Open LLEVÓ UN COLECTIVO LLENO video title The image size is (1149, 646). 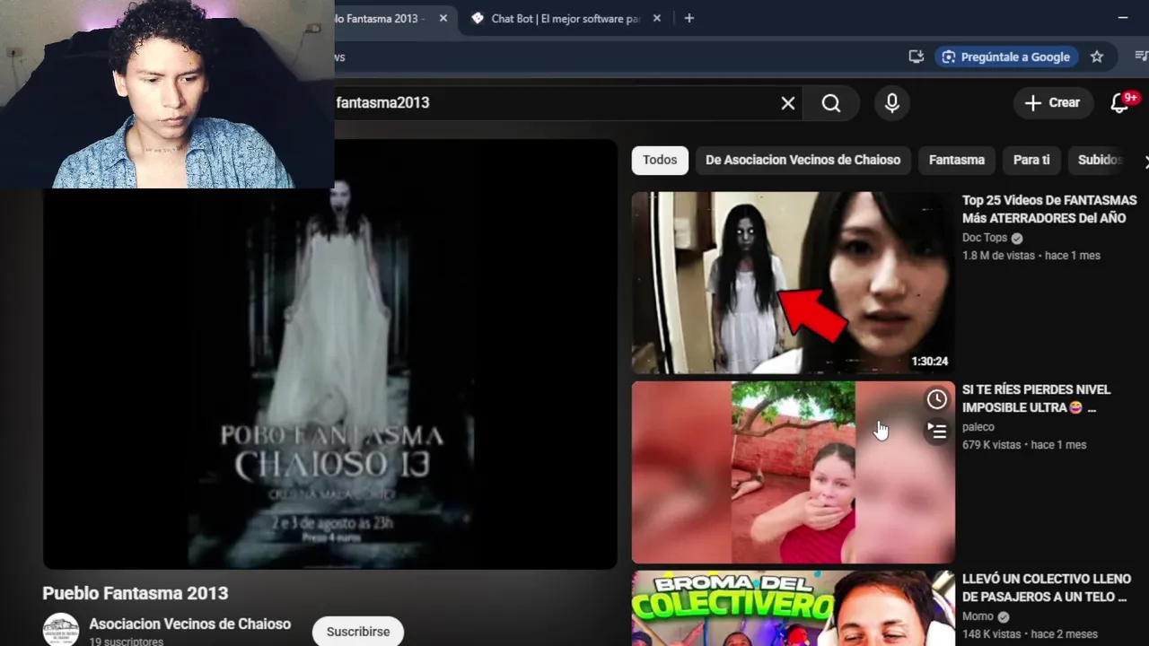tap(1047, 588)
